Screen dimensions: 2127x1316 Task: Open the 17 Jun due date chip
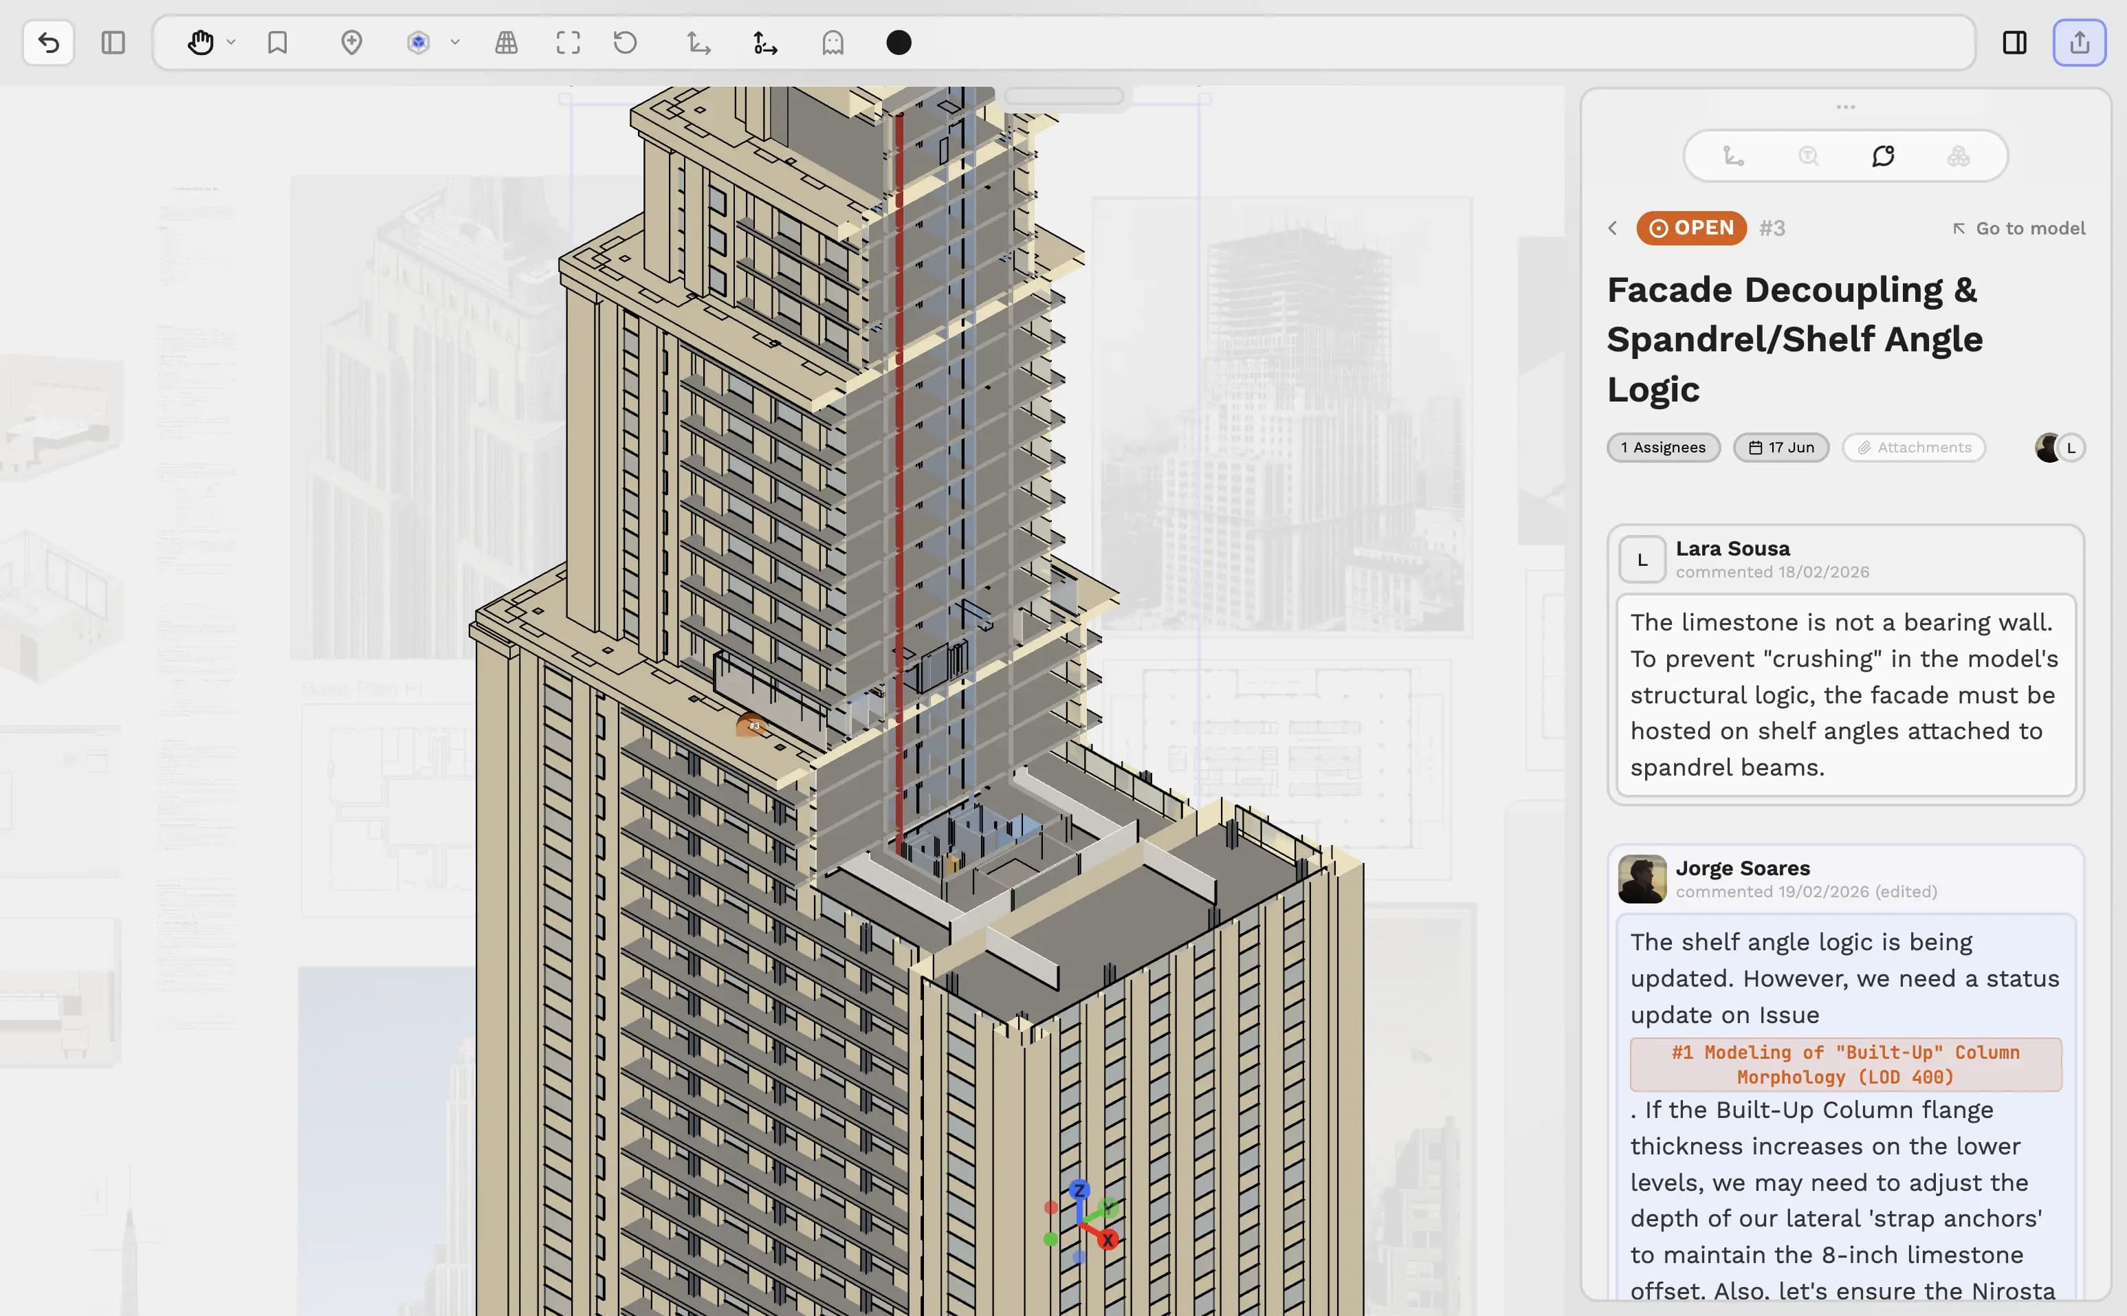(1781, 448)
